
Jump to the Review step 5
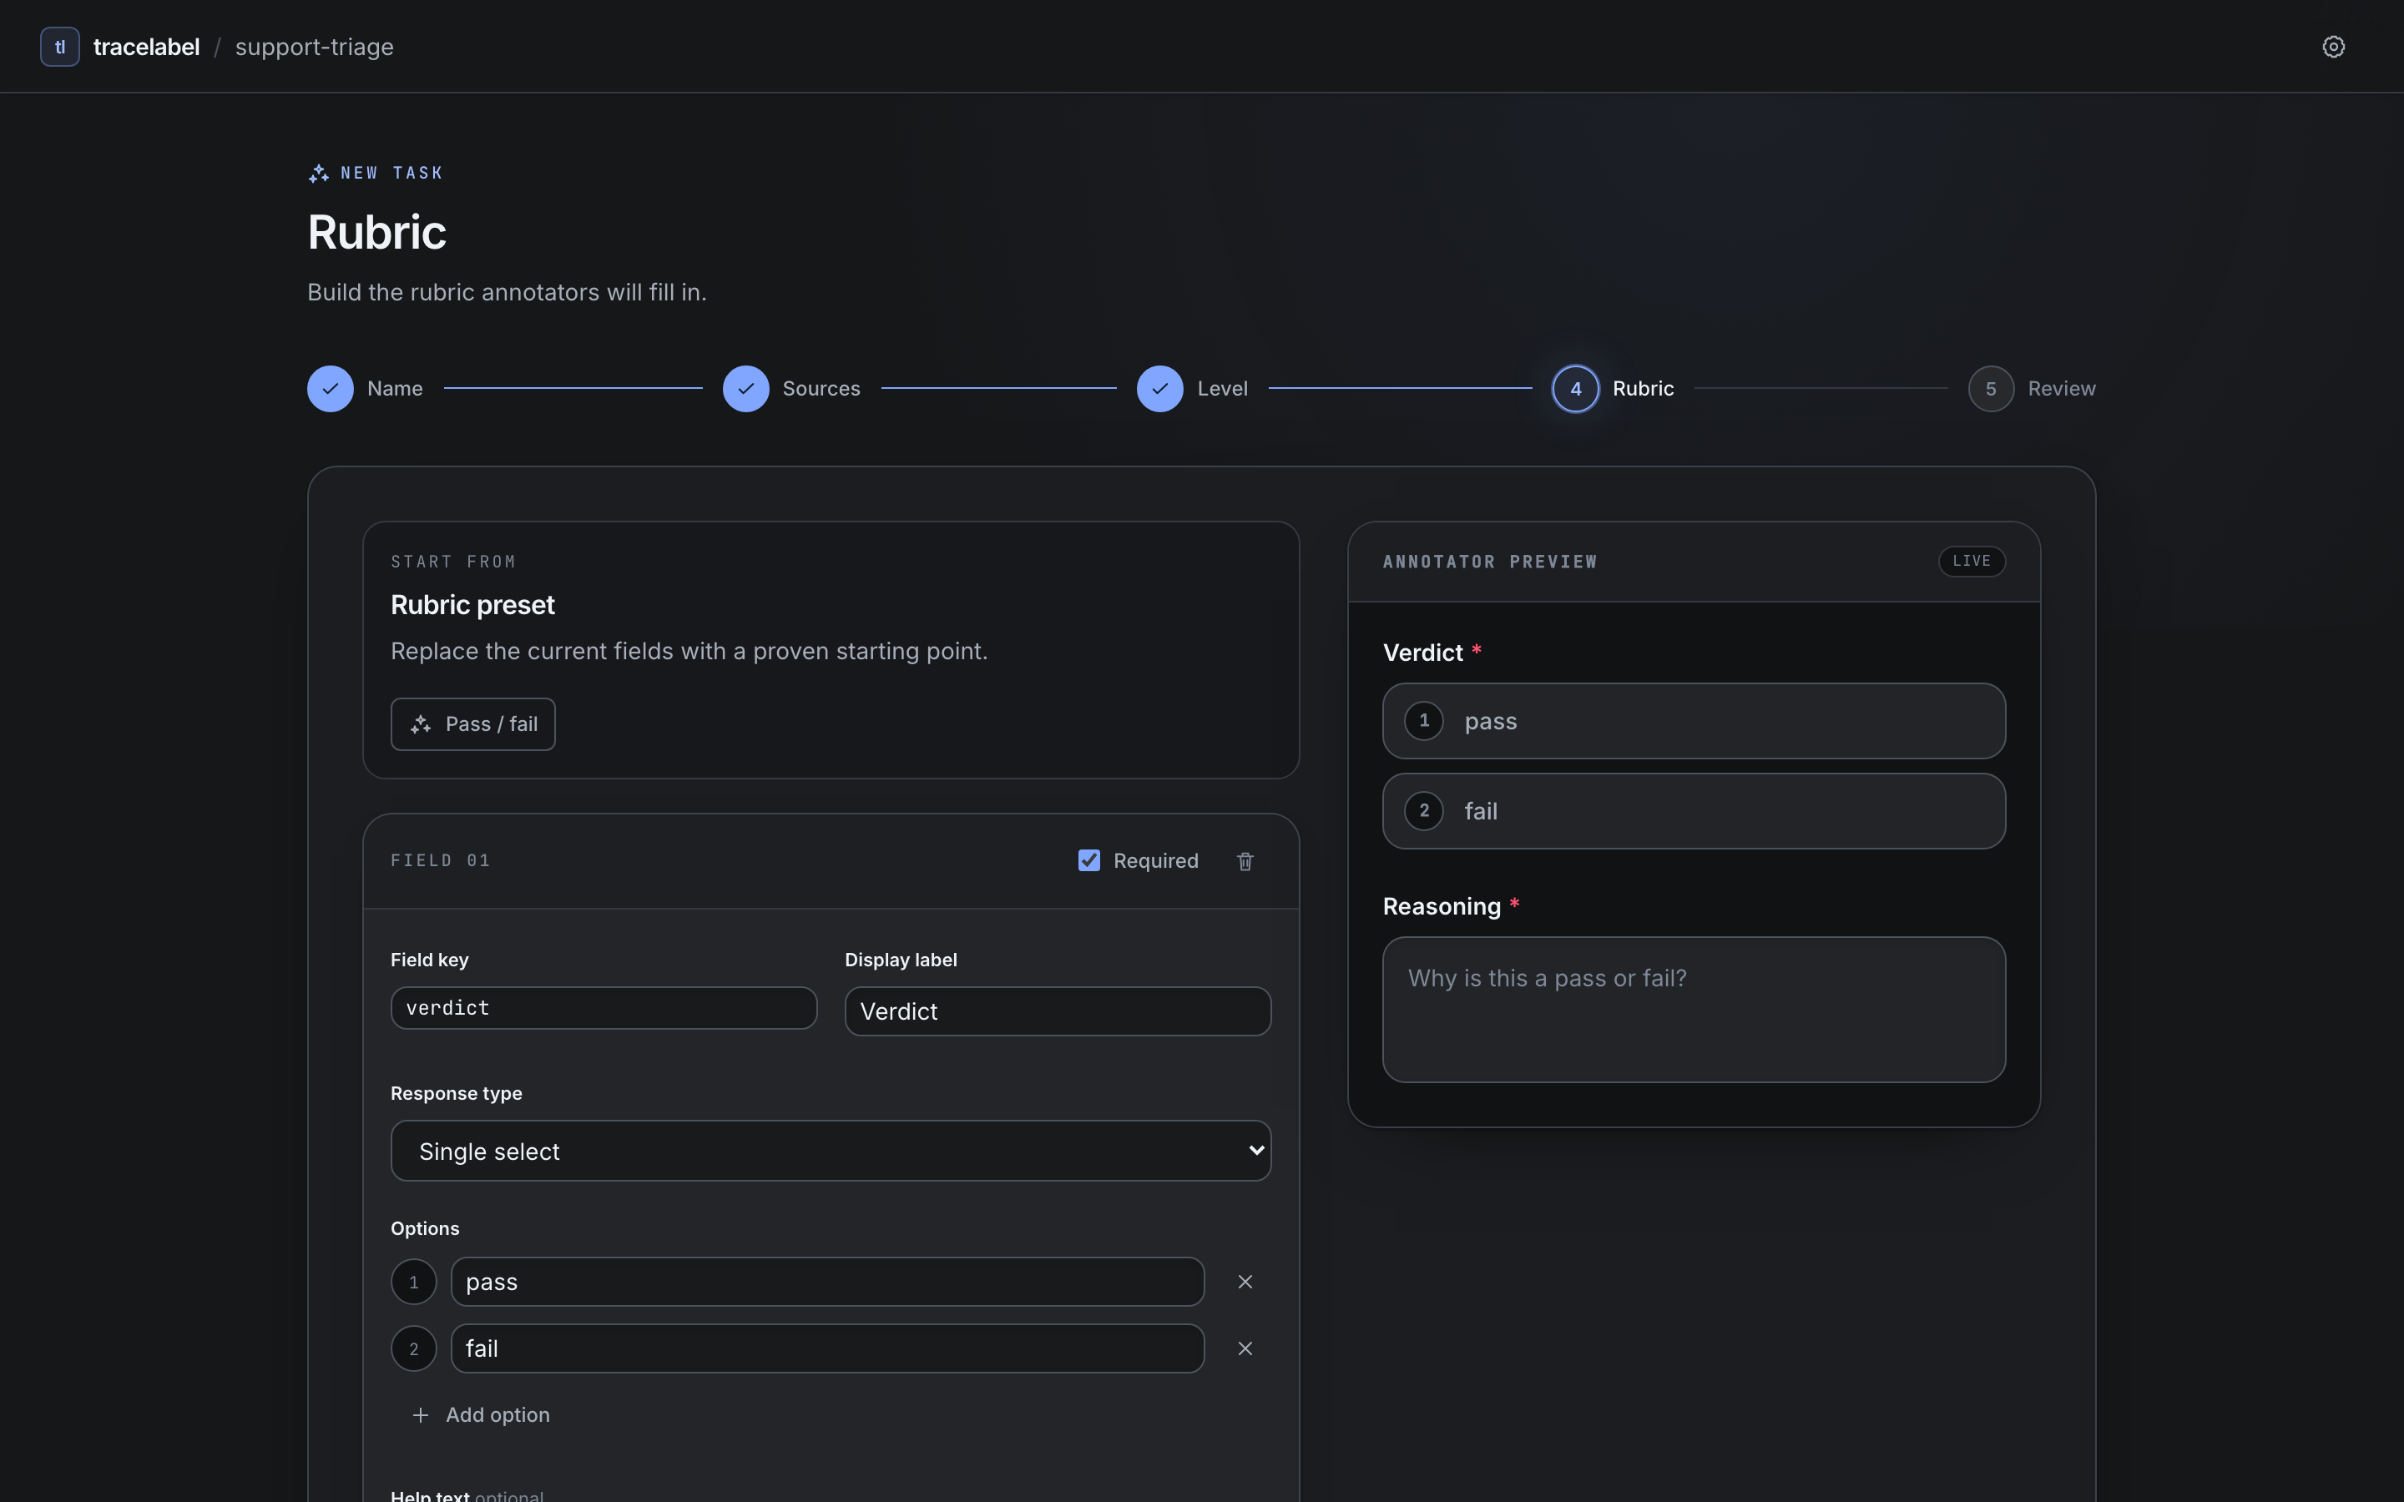(x=2032, y=388)
